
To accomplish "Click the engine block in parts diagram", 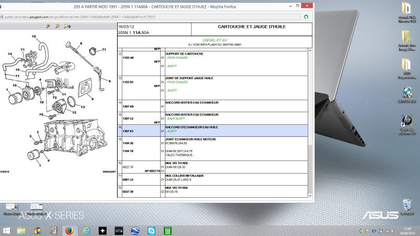I will (x=75, y=137).
